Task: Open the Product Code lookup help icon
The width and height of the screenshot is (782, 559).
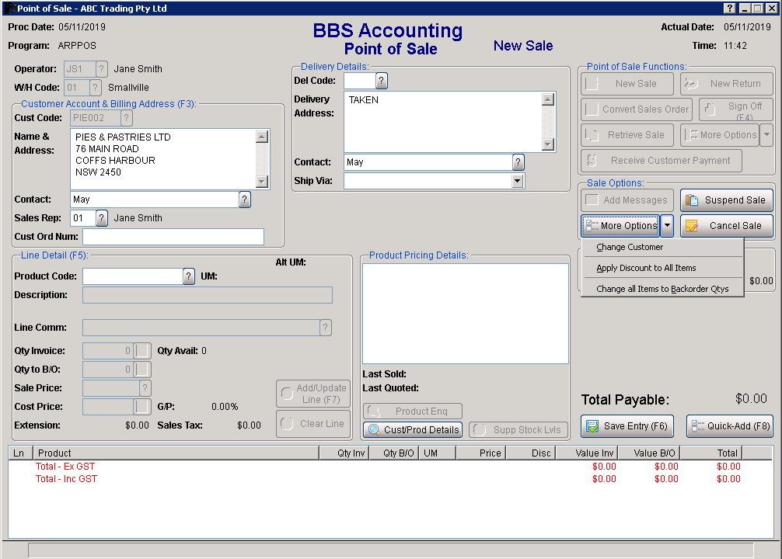Action: [x=188, y=276]
